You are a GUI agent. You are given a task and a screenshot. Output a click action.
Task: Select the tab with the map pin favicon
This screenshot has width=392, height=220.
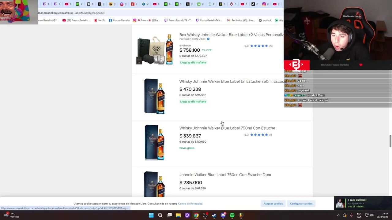pos(233,4)
